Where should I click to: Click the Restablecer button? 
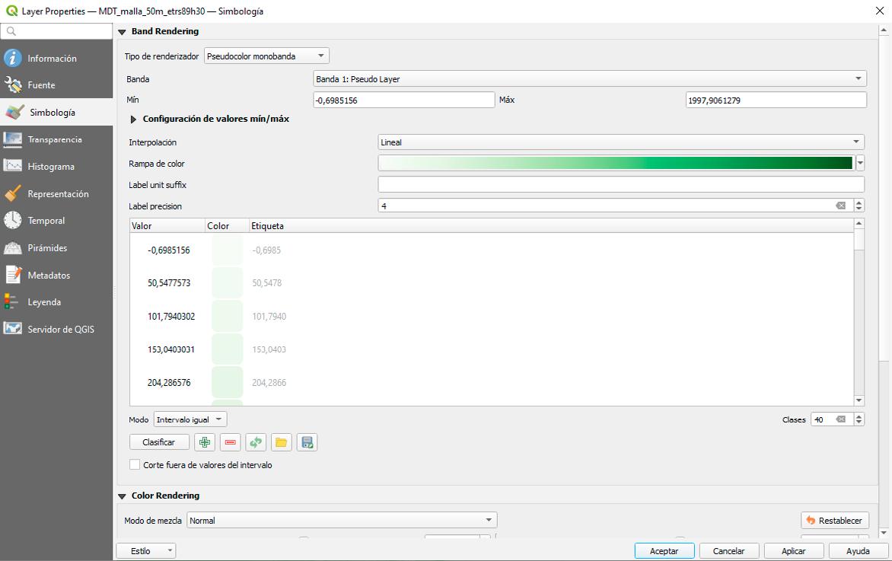[x=835, y=520]
